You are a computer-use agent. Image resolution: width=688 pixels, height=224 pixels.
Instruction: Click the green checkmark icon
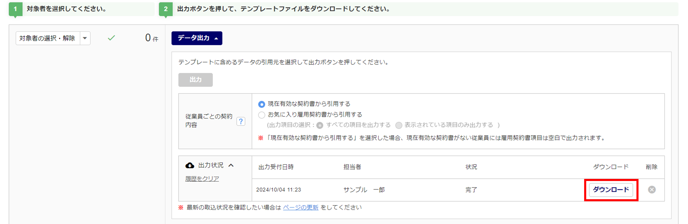coord(111,38)
